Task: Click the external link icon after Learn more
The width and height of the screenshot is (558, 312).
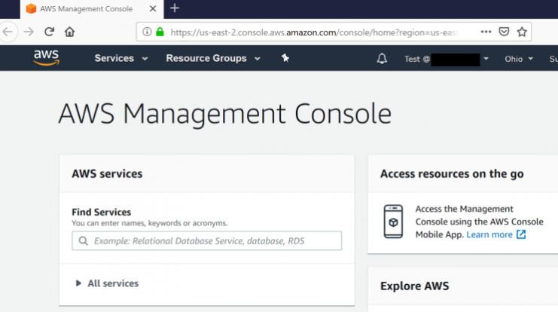Action: 521,234
